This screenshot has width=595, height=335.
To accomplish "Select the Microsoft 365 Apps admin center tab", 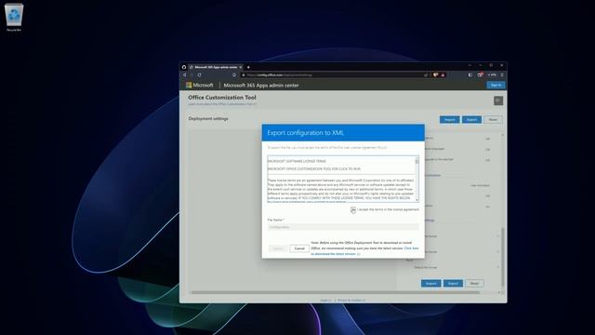I will click(x=216, y=67).
